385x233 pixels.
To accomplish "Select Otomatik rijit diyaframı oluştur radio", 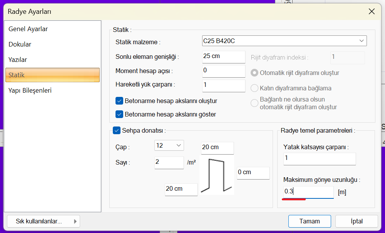I will coord(254,73).
